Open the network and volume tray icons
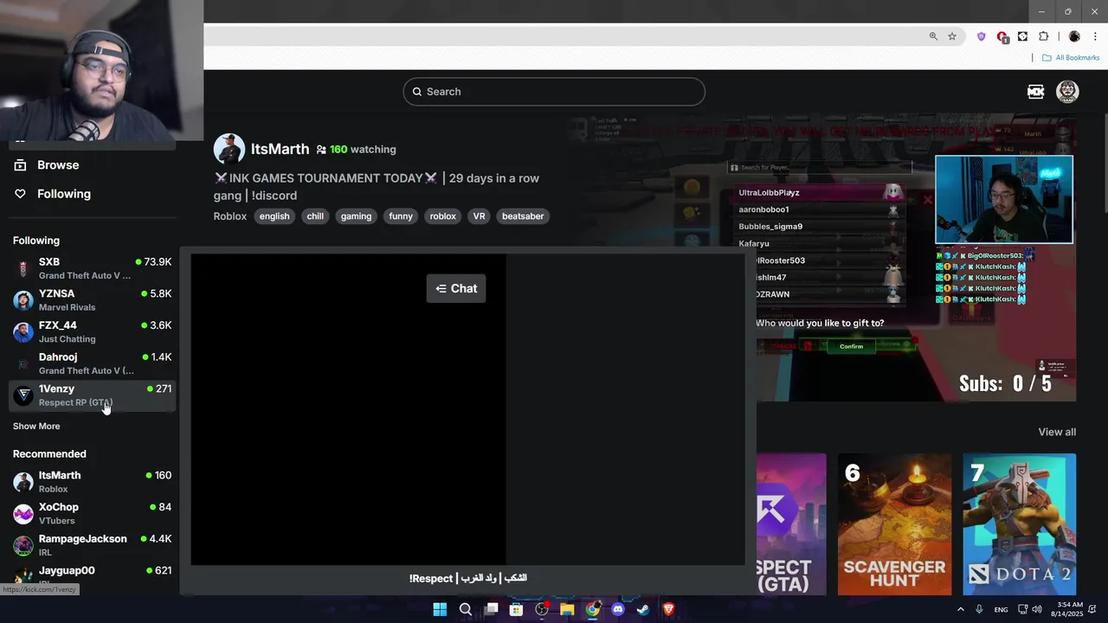 pyautogui.click(x=1029, y=609)
